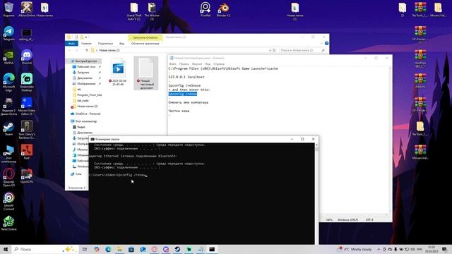Open the notification center icon
This screenshot has height=254, width=452.
445,249
